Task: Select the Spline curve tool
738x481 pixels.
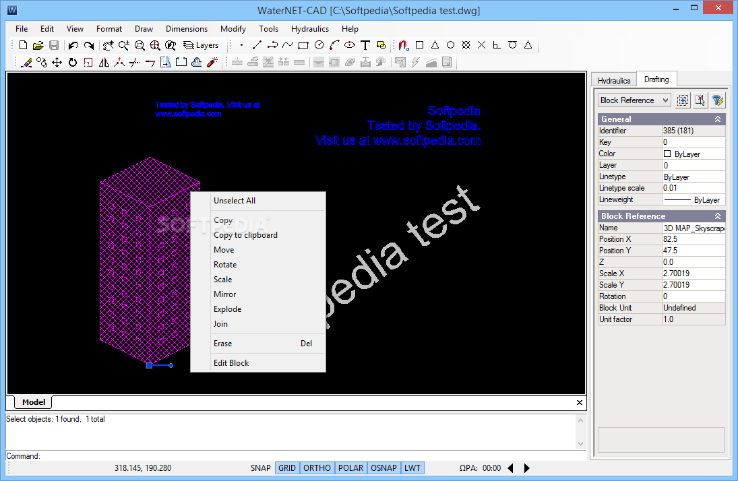Action: click(x=288, y=45)
